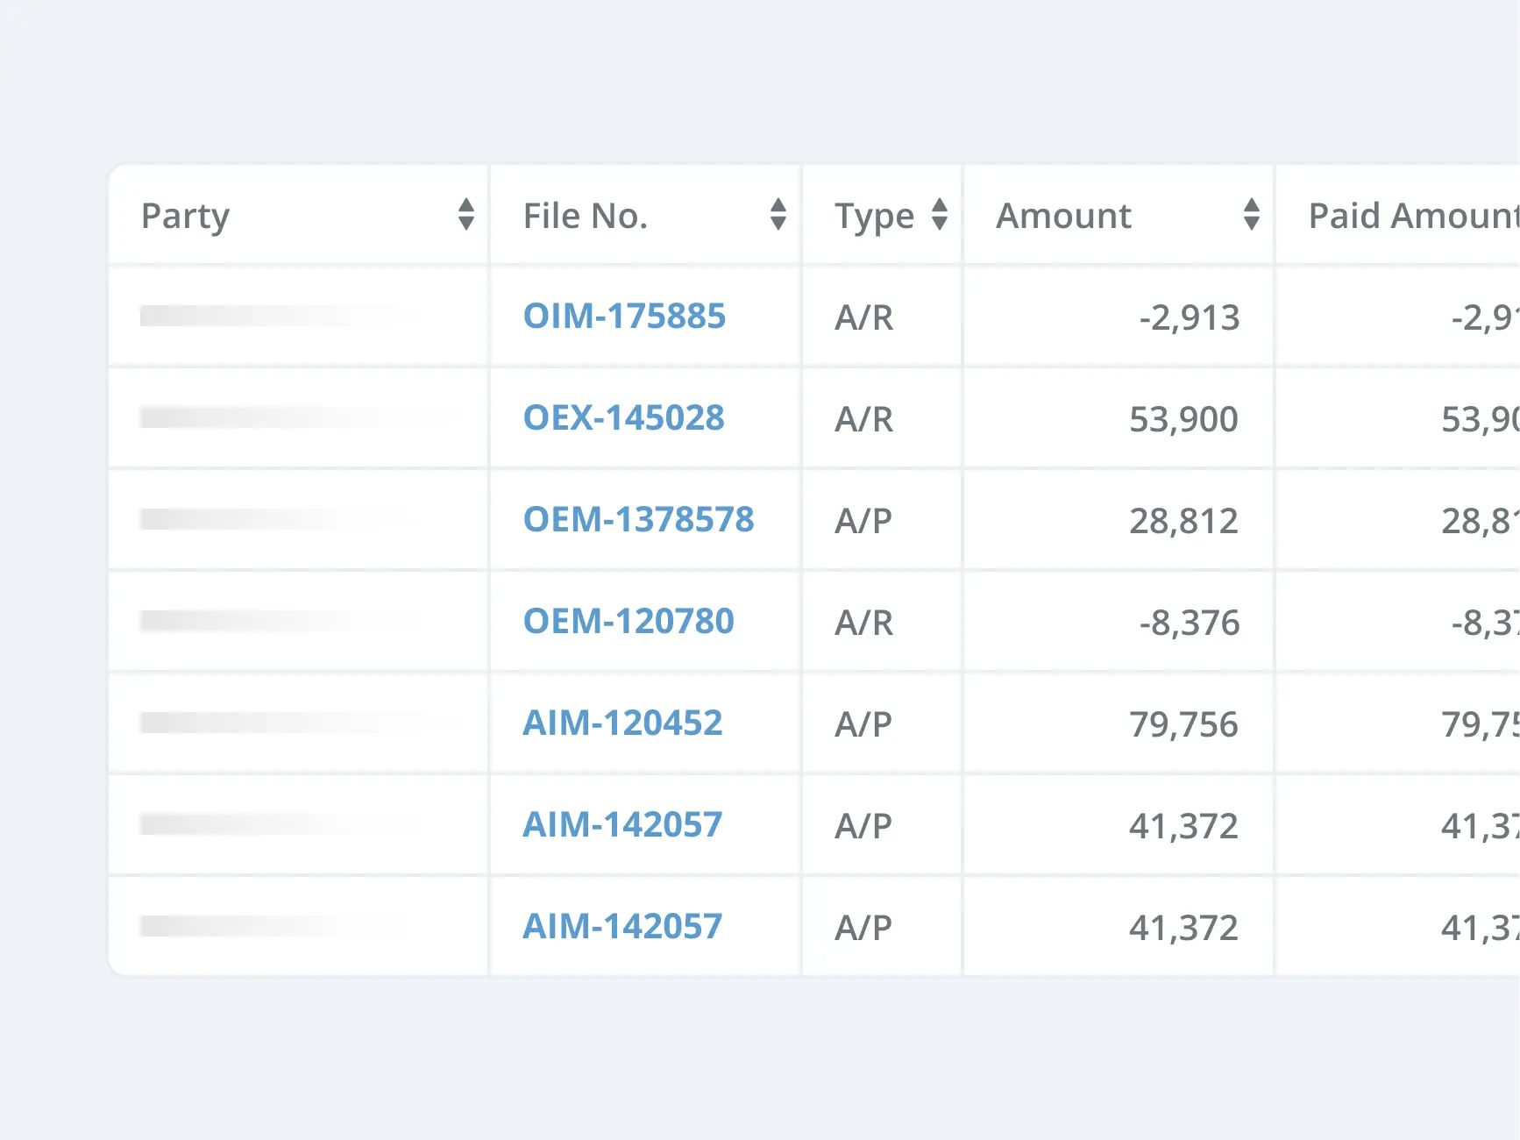Click the Paid Amount column header

1411,216
